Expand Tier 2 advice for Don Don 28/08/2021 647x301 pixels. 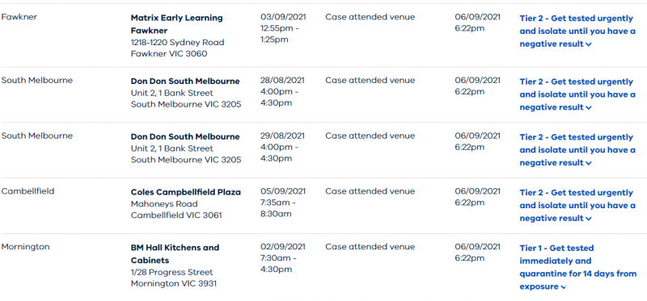point(577,94)
